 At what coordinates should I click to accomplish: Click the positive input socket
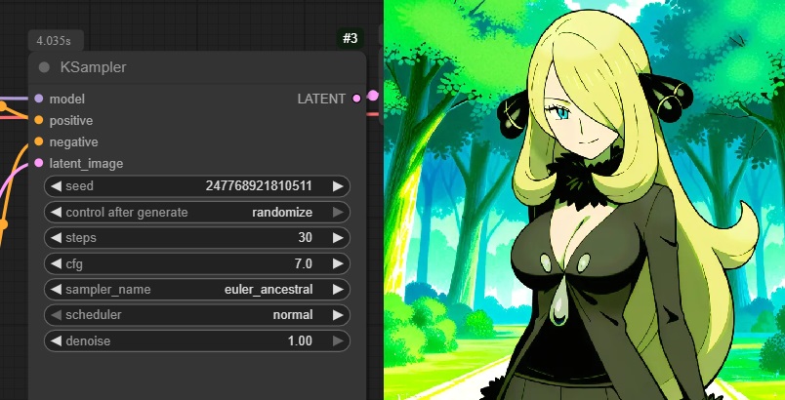38,121
